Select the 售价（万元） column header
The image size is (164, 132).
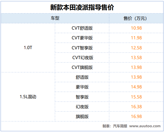tap(136, 18)
